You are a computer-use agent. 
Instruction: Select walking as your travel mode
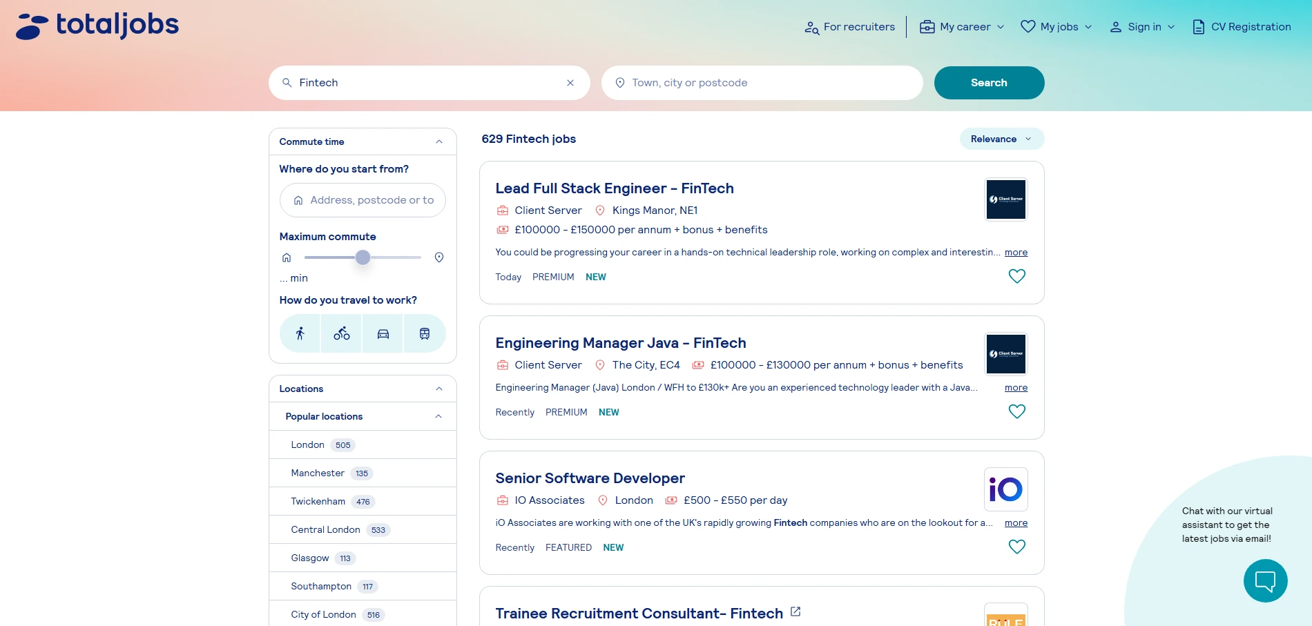click(300, 333)
